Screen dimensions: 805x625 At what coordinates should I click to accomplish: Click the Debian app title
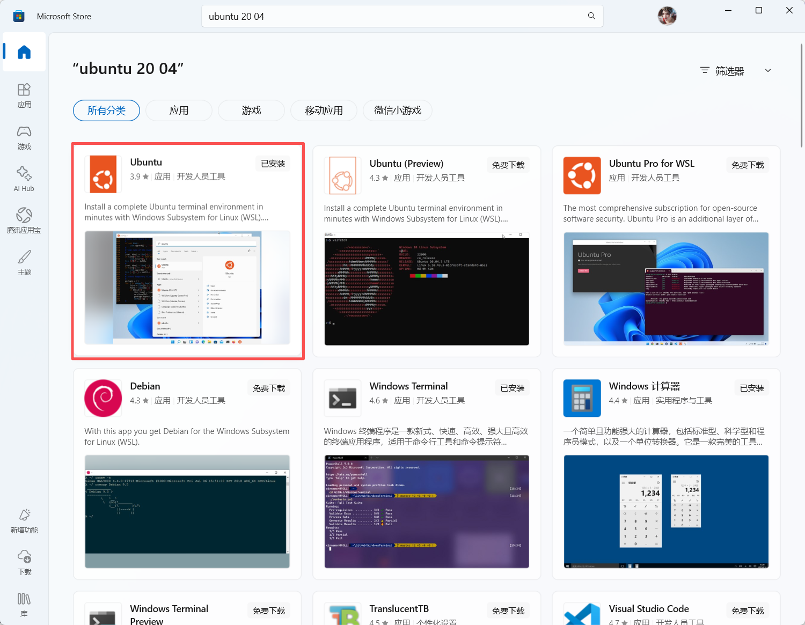coord(145,386)
